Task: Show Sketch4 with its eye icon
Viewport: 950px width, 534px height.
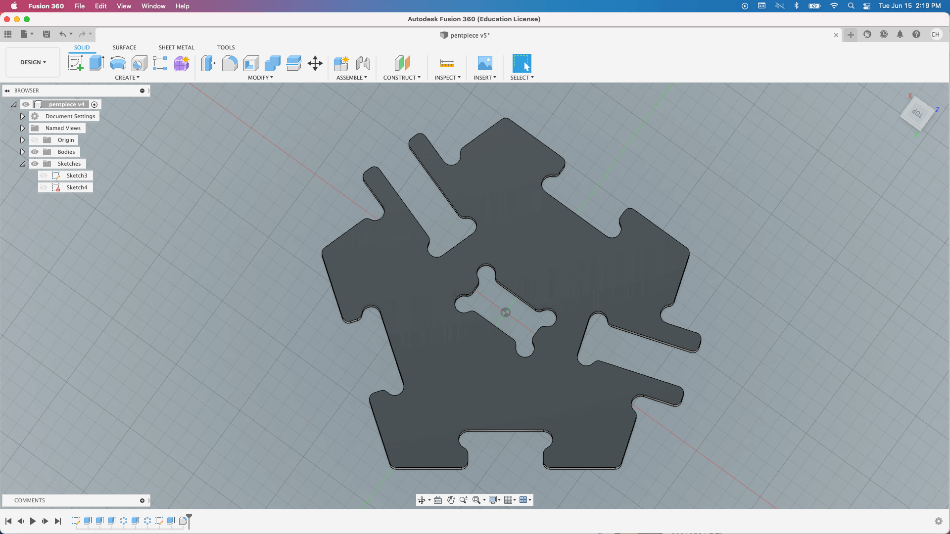Action: pyautogui.click(x=44, y=187)
